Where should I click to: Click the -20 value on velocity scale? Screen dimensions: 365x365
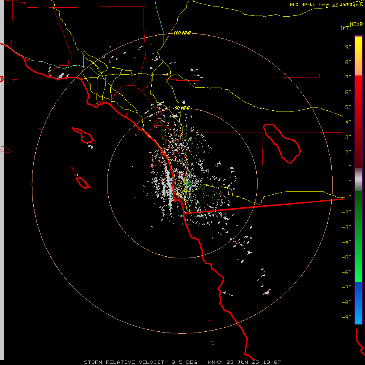[x=347, y=213]
